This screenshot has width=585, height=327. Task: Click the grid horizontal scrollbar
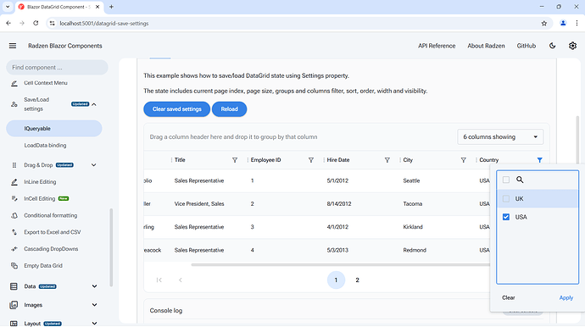(x=340, y=264)
